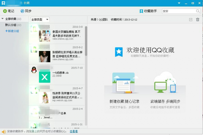The width and height of the screenshot is (203, 135).
Task: Select the 默认分组 (22) group
Action: pyautogui.click(x=13, y=25)
